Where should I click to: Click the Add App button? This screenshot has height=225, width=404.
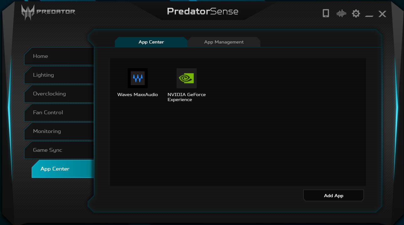(333, 196)
